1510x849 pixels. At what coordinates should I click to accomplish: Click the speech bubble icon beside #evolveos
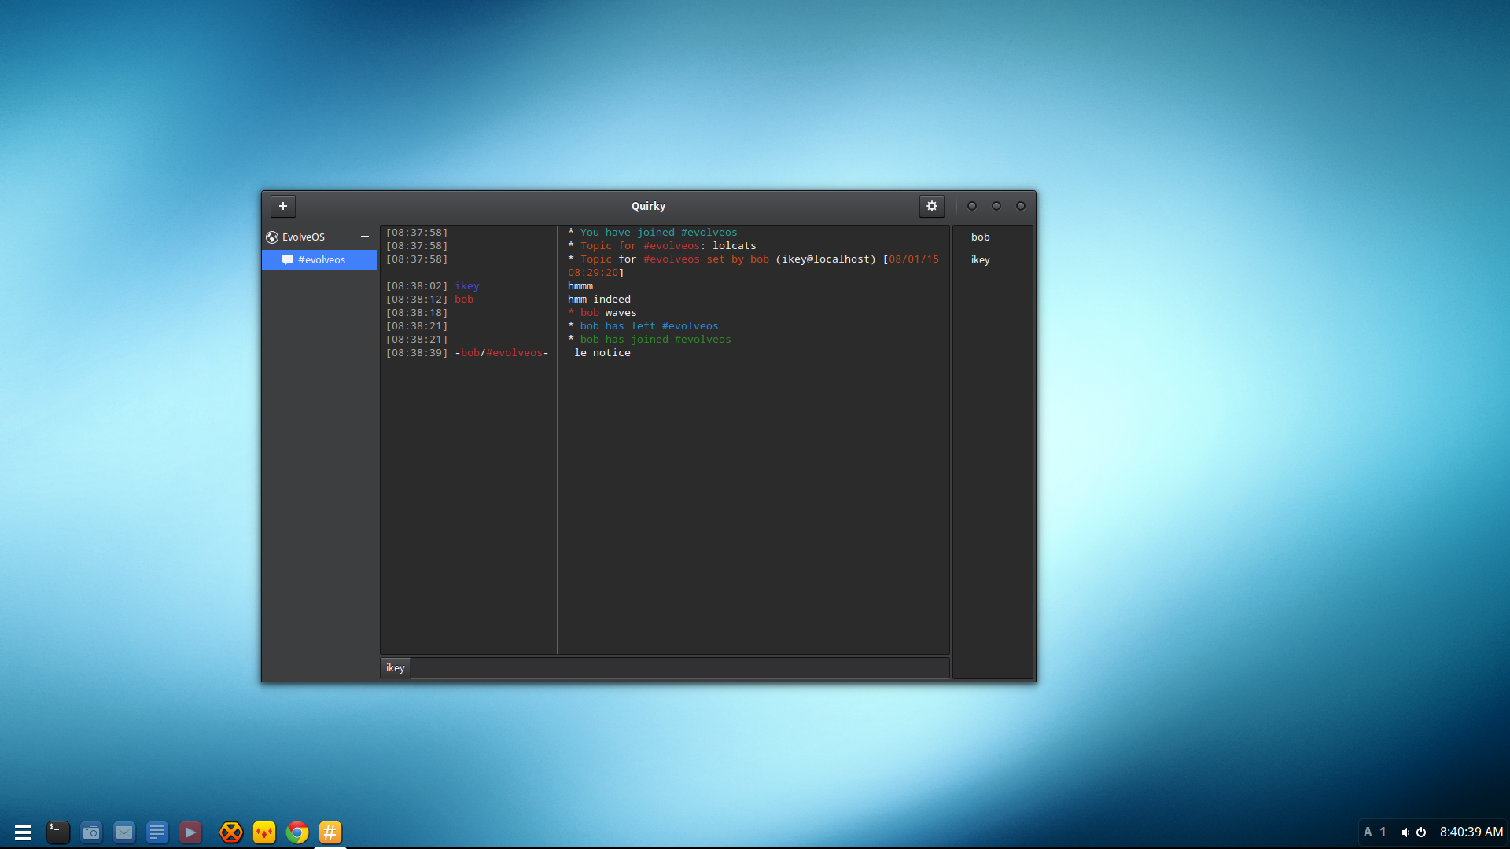(x=288, y=259)
